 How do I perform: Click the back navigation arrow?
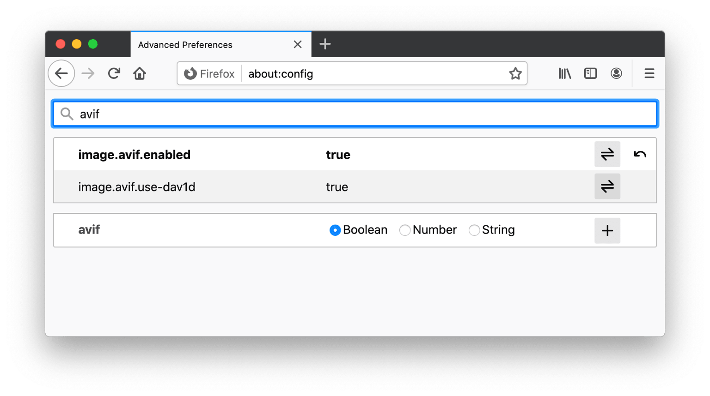point(61,73)
